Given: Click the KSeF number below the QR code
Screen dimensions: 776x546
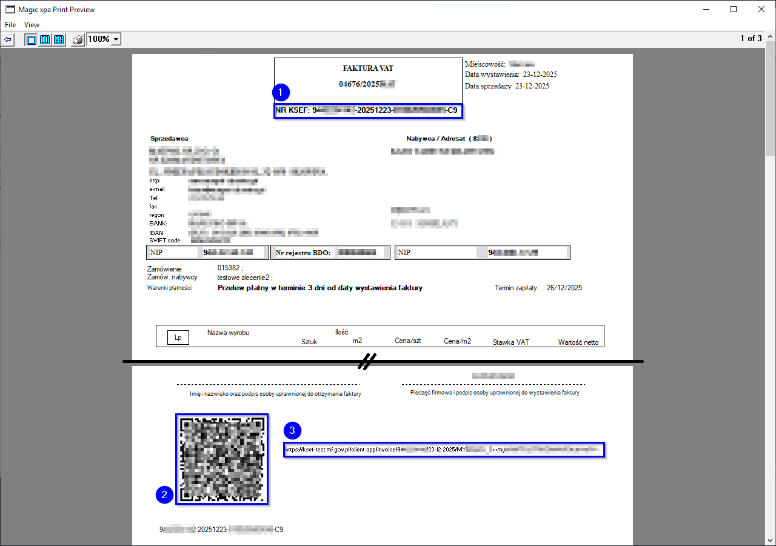Looking at the screenshot, I should (x=221, y=530).
